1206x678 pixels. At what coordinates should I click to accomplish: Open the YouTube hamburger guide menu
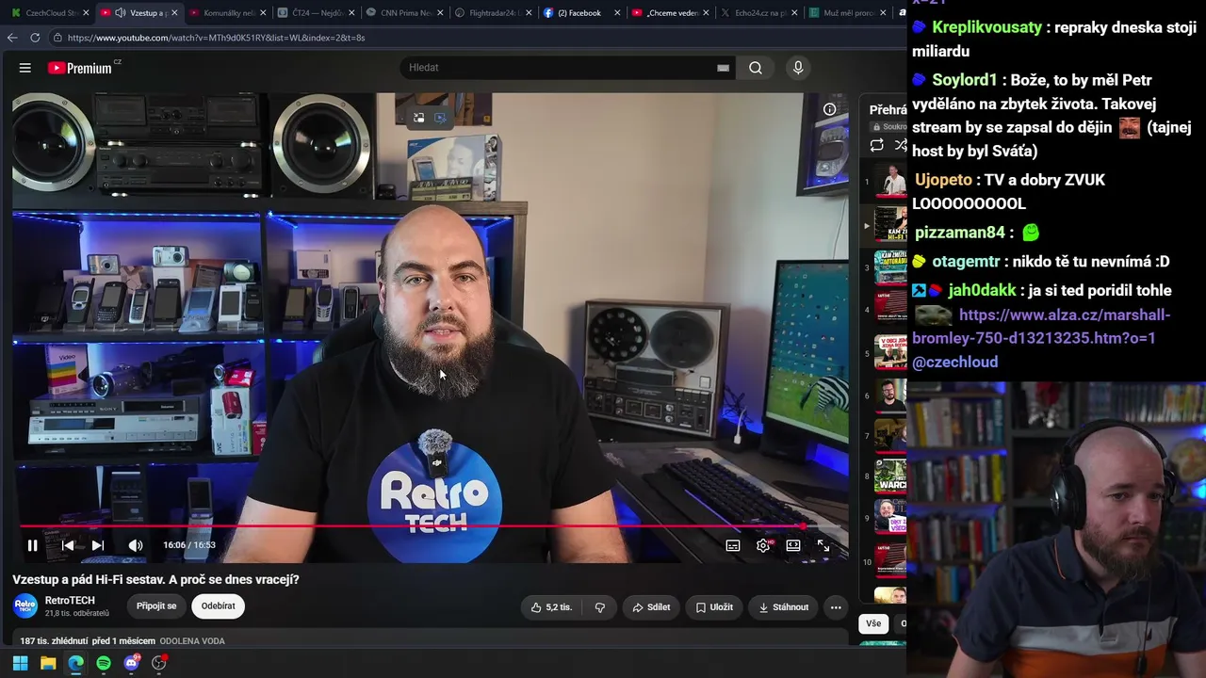25,68
